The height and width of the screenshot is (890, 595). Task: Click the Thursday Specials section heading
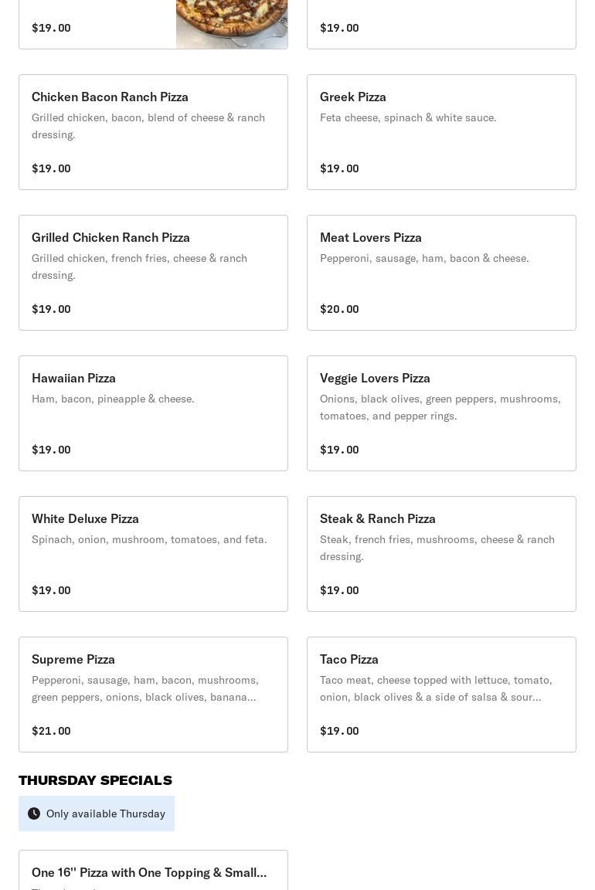click(95, 780)
